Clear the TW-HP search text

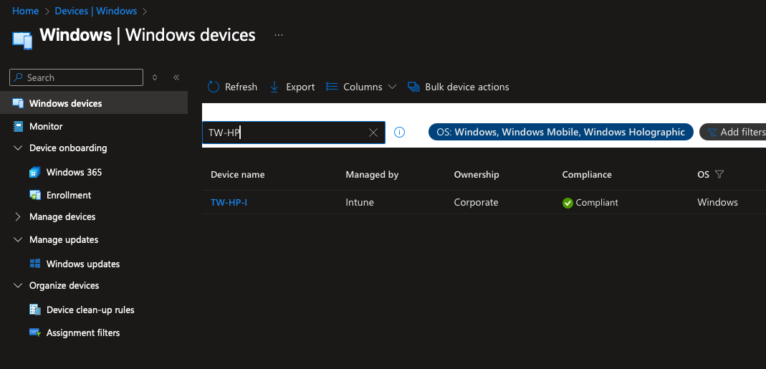tap(373, 133)
